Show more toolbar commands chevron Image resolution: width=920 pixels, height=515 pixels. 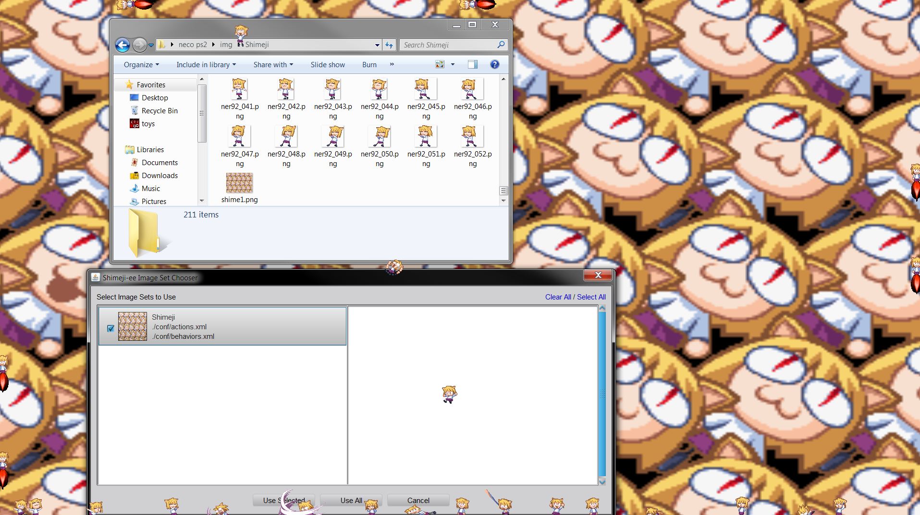pyautogui.click(x=392, y=64)
